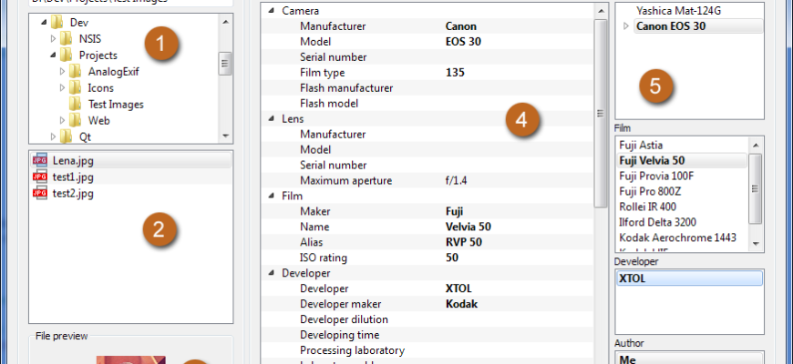
Task: Expand the Web folder node
Action: click(63, 121)
